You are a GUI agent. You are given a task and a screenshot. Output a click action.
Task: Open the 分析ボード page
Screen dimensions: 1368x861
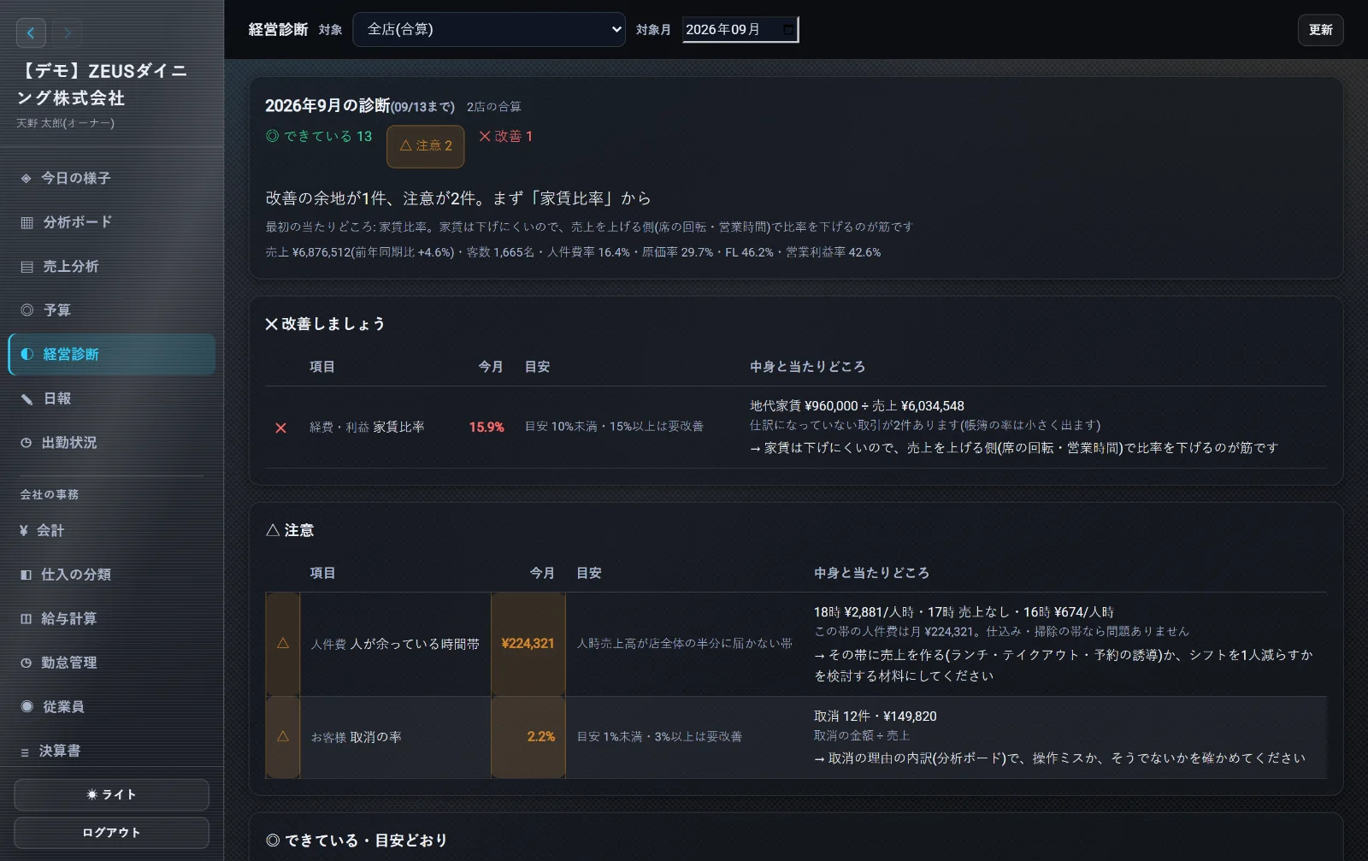[112, 222]
